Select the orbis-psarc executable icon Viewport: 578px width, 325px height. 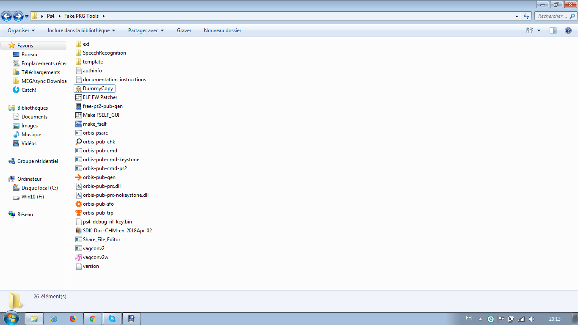tap(78, 133)
